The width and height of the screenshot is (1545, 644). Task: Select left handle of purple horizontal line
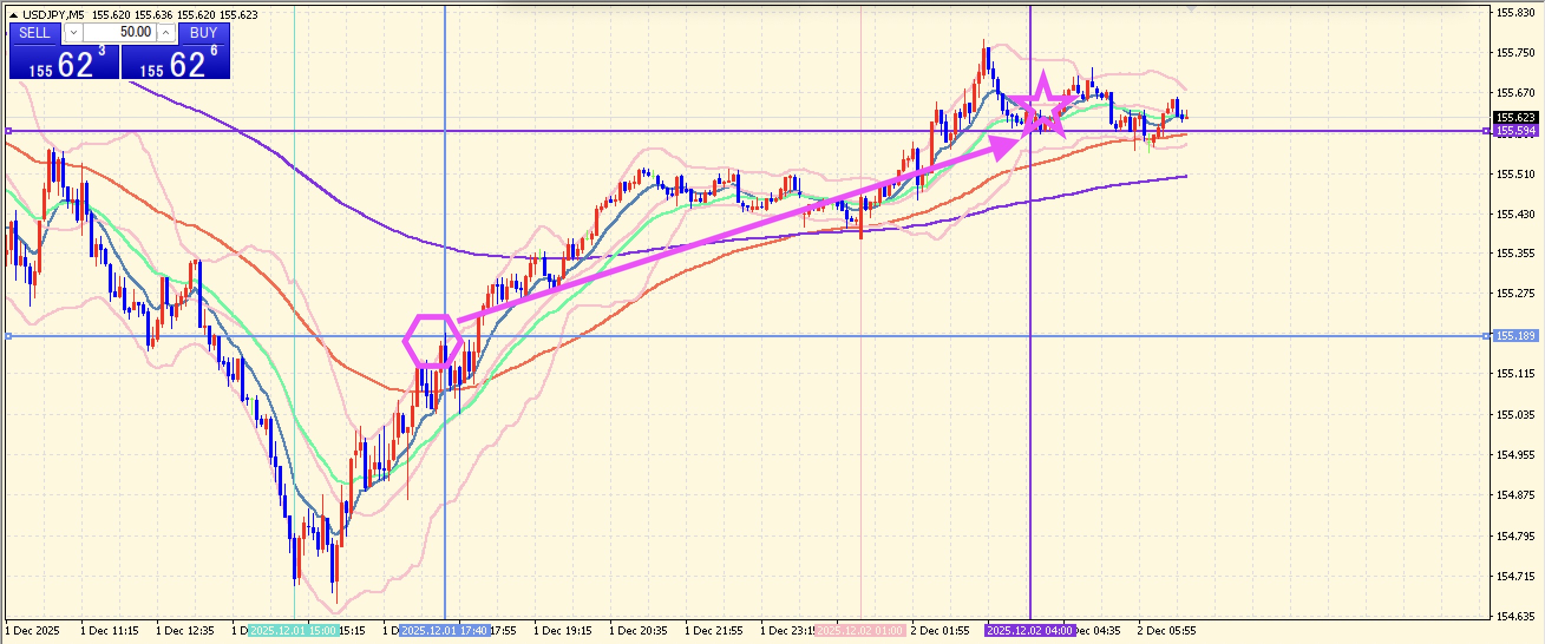(8, 131)
